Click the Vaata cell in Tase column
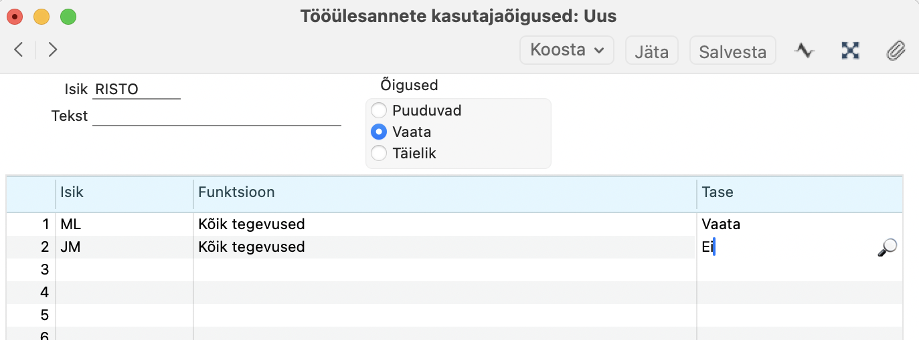Screen dimensions: 919x340 [799, 224]
